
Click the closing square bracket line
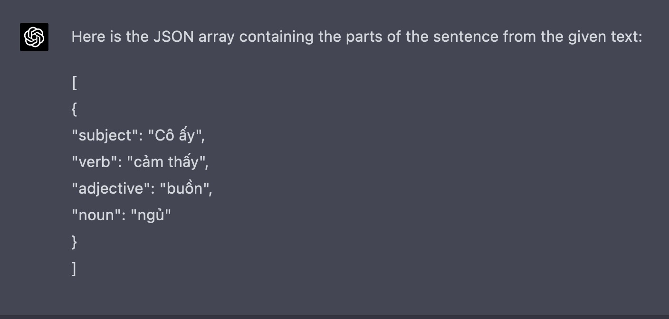[x=74, y=269]
